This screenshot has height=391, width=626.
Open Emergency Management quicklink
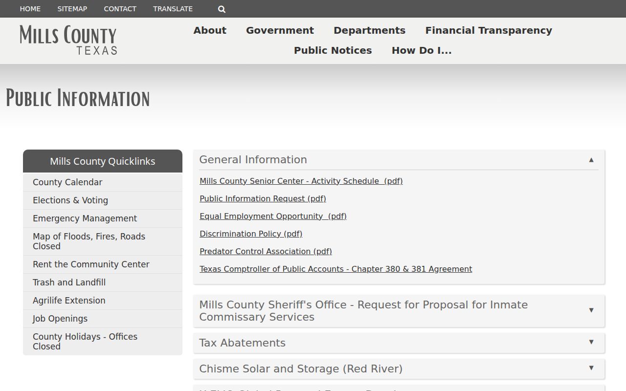(103, 218)
